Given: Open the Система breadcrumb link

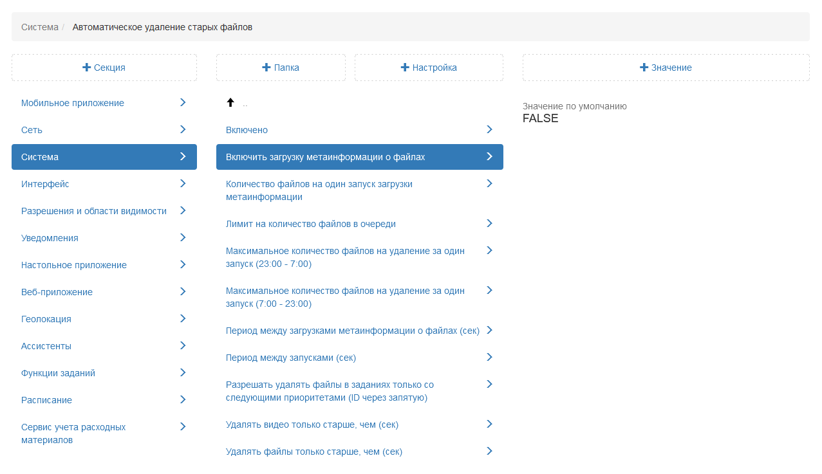Looking at the screenshot, I should click(40, 27).
